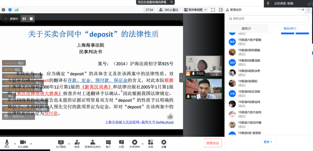Stop the recording with the square button

(x=31, y=19)
